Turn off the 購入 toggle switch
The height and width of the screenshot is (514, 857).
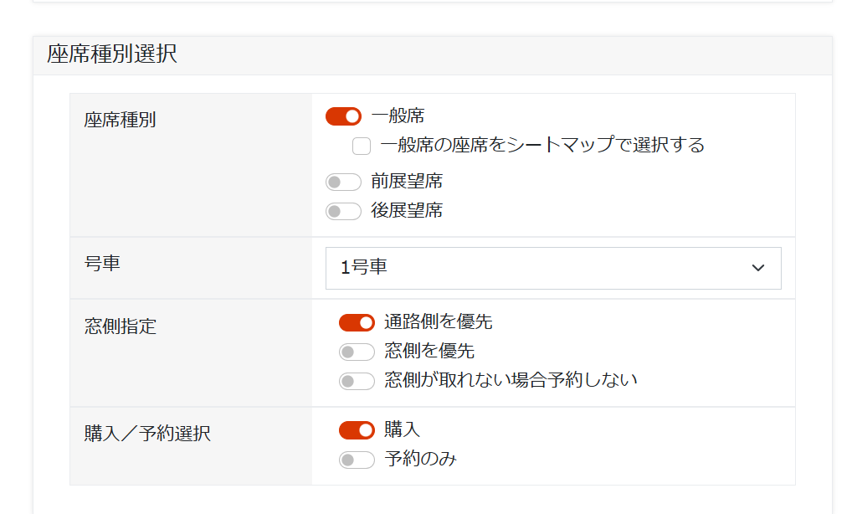pos(357,430)
